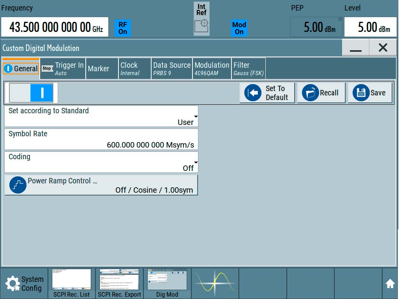
Task: Click the Set To Default arrow icon
Action: tap(253, 93)
